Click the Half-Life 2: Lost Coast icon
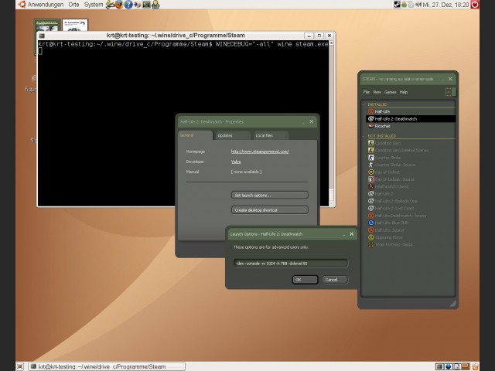Screen dimensions: 495x371 [371, 208]
